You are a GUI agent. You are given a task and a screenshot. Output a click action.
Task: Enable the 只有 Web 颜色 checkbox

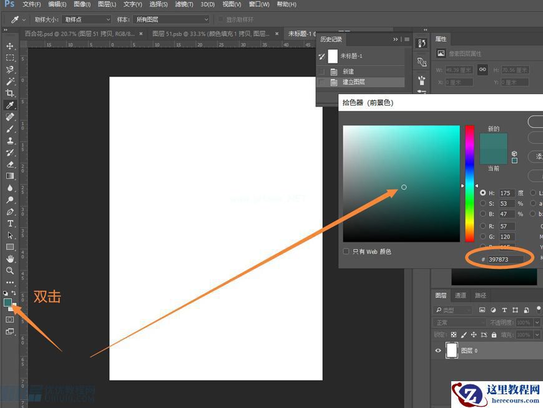pyautogui.click(x=346, y=251)
